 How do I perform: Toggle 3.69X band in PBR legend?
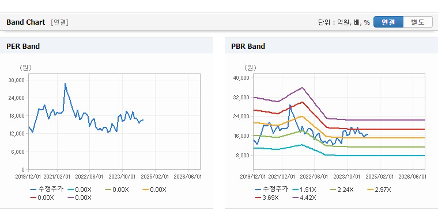tap(267, 198)
